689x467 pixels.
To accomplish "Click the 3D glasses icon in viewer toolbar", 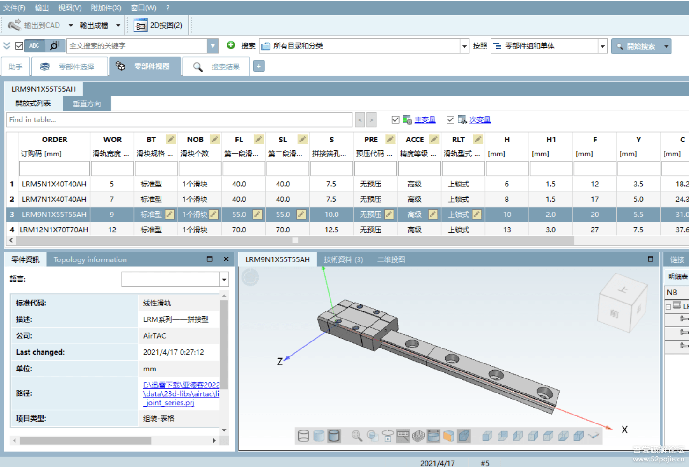I will click(594, 436).
